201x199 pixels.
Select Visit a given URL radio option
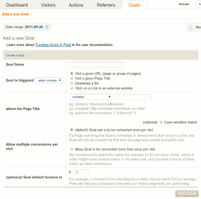(72, 73)
